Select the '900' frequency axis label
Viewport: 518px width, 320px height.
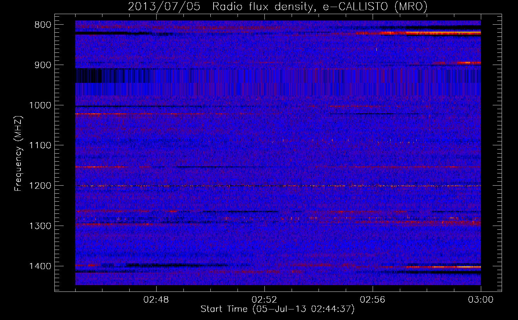tap(42, 65)
